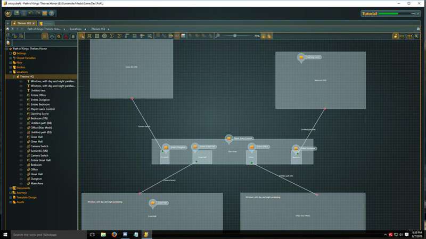Select the first sigma-shaped path tool

tap(112, 36)
